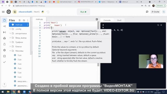Create a new file with Add file icon
This screenshot has height=94, width=167.
tap(20, 20)
